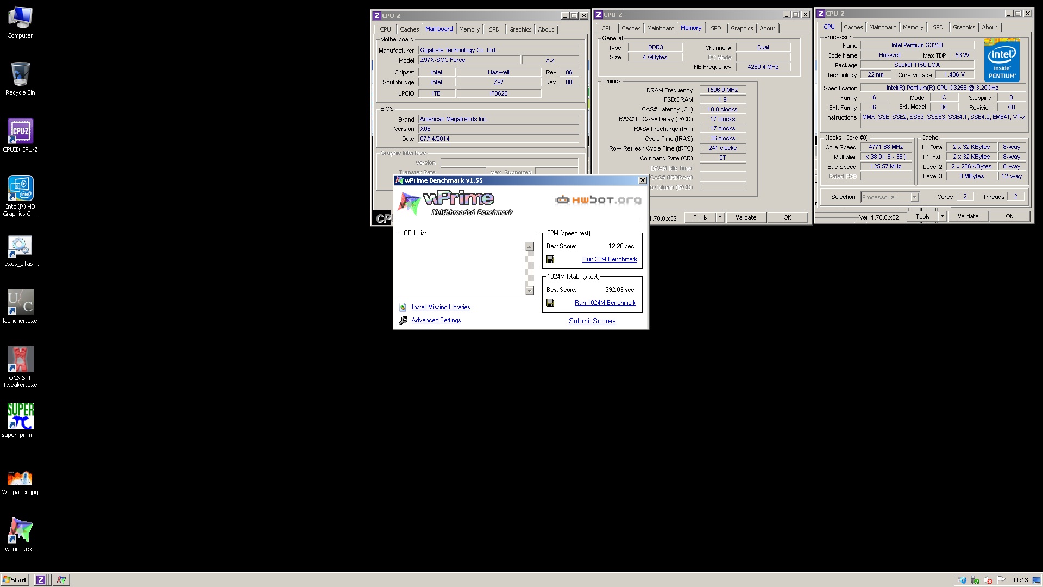The image size is (1043, 587).
Task: Open Memory tab in Mainboard CPU-Z window
Action: pos(469,29)
